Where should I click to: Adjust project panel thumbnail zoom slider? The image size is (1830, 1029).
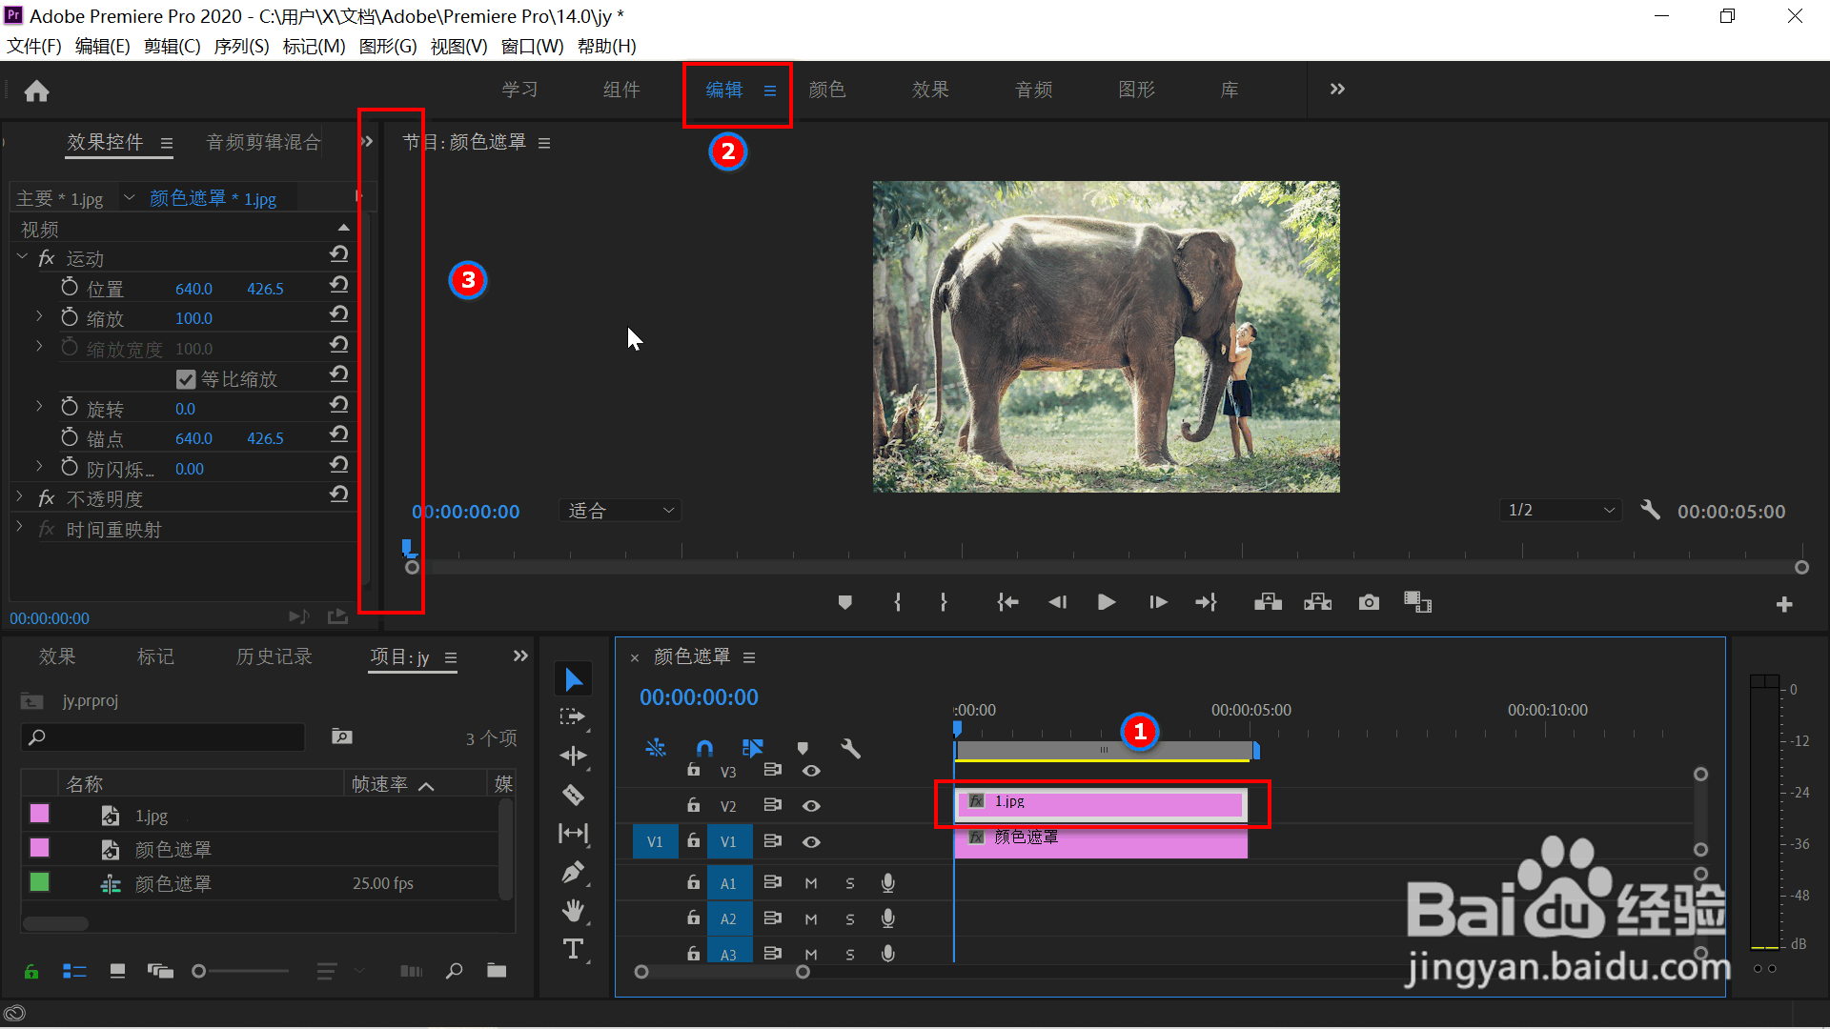point(199,972)
